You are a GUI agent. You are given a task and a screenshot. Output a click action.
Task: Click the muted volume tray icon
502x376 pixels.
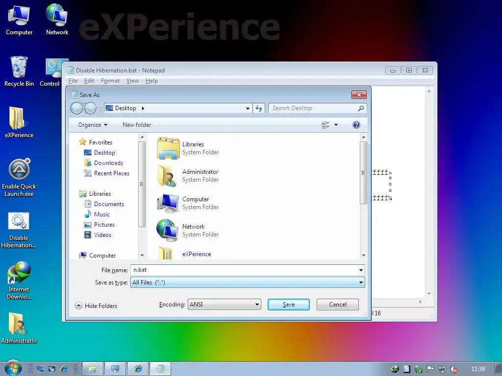point(453,369)
